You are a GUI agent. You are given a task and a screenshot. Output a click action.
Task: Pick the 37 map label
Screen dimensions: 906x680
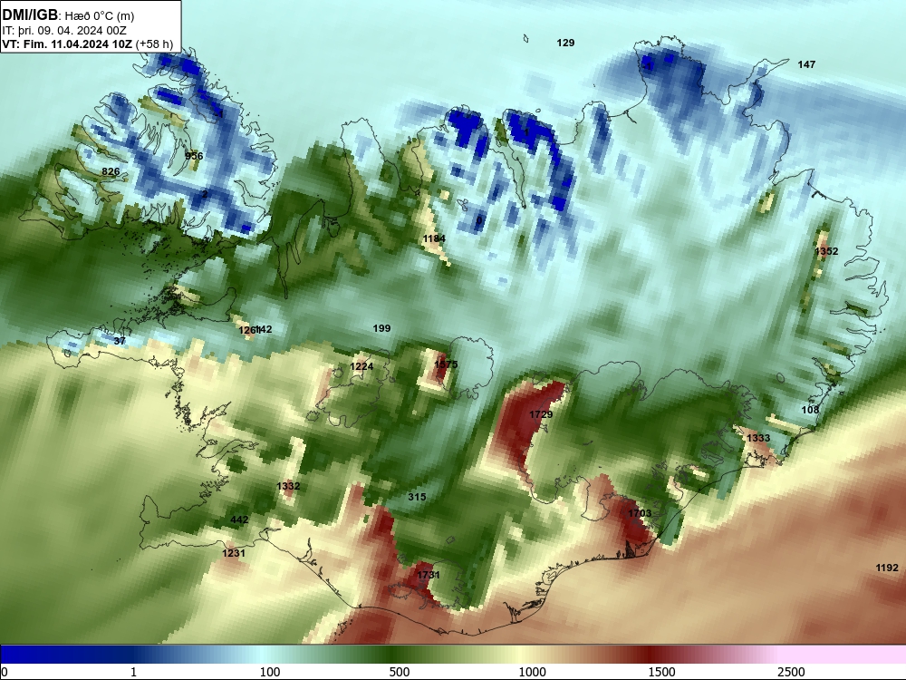coord(120,341)
